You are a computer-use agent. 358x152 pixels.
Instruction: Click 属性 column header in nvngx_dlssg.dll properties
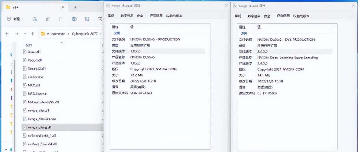pos(115,27)
